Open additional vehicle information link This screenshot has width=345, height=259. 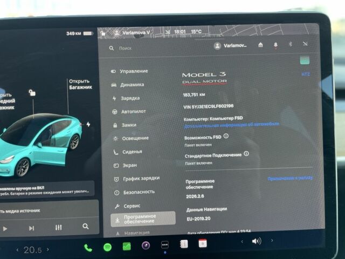(x=231, y=124)
